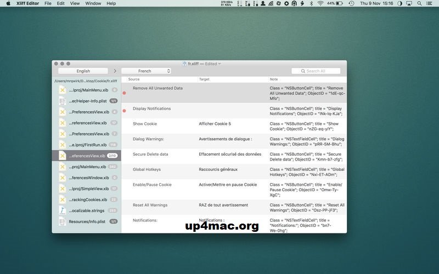439x274 pixels.
Task: Expand the Edited chevron in window title
Action: [219, 64]
